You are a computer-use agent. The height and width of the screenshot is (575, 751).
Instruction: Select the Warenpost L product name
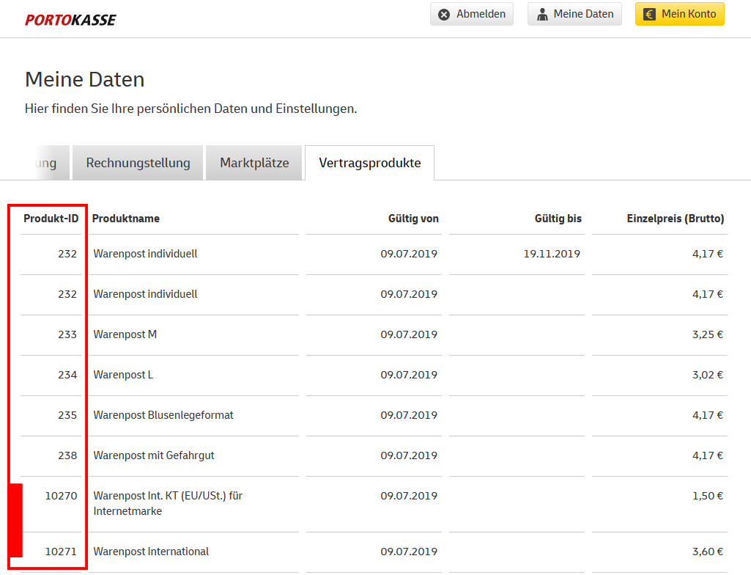(123, 375)
